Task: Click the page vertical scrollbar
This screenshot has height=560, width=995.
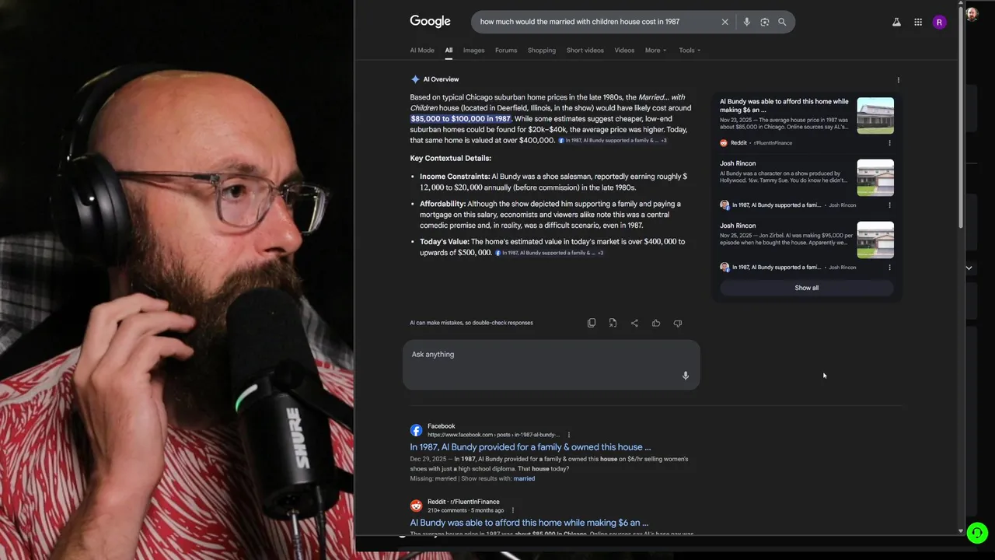Action: [x=961, y=117]
